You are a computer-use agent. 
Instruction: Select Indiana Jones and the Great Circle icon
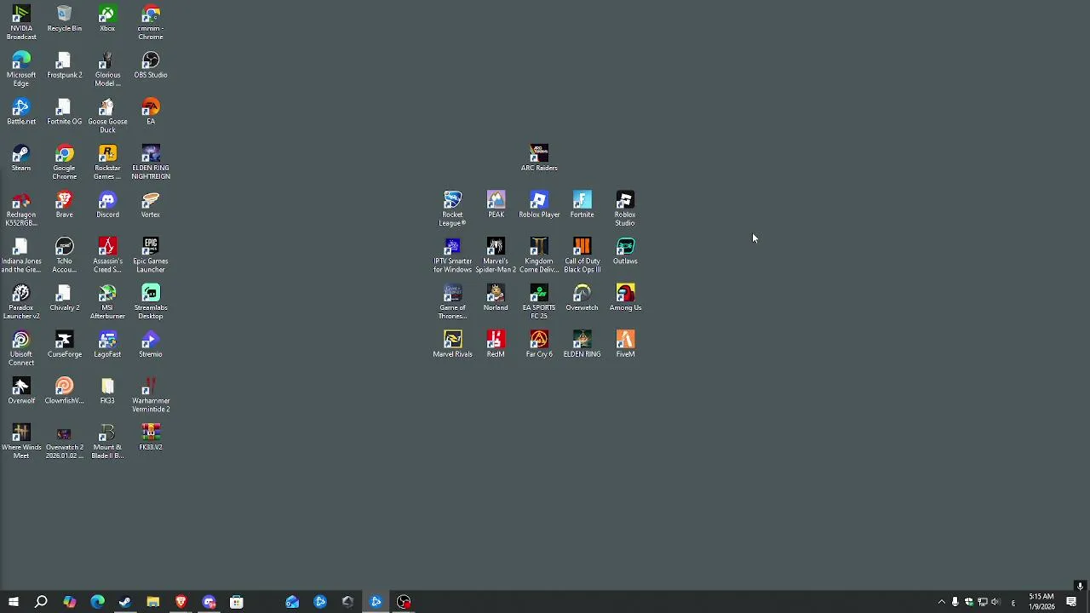(x=21, y=255)
